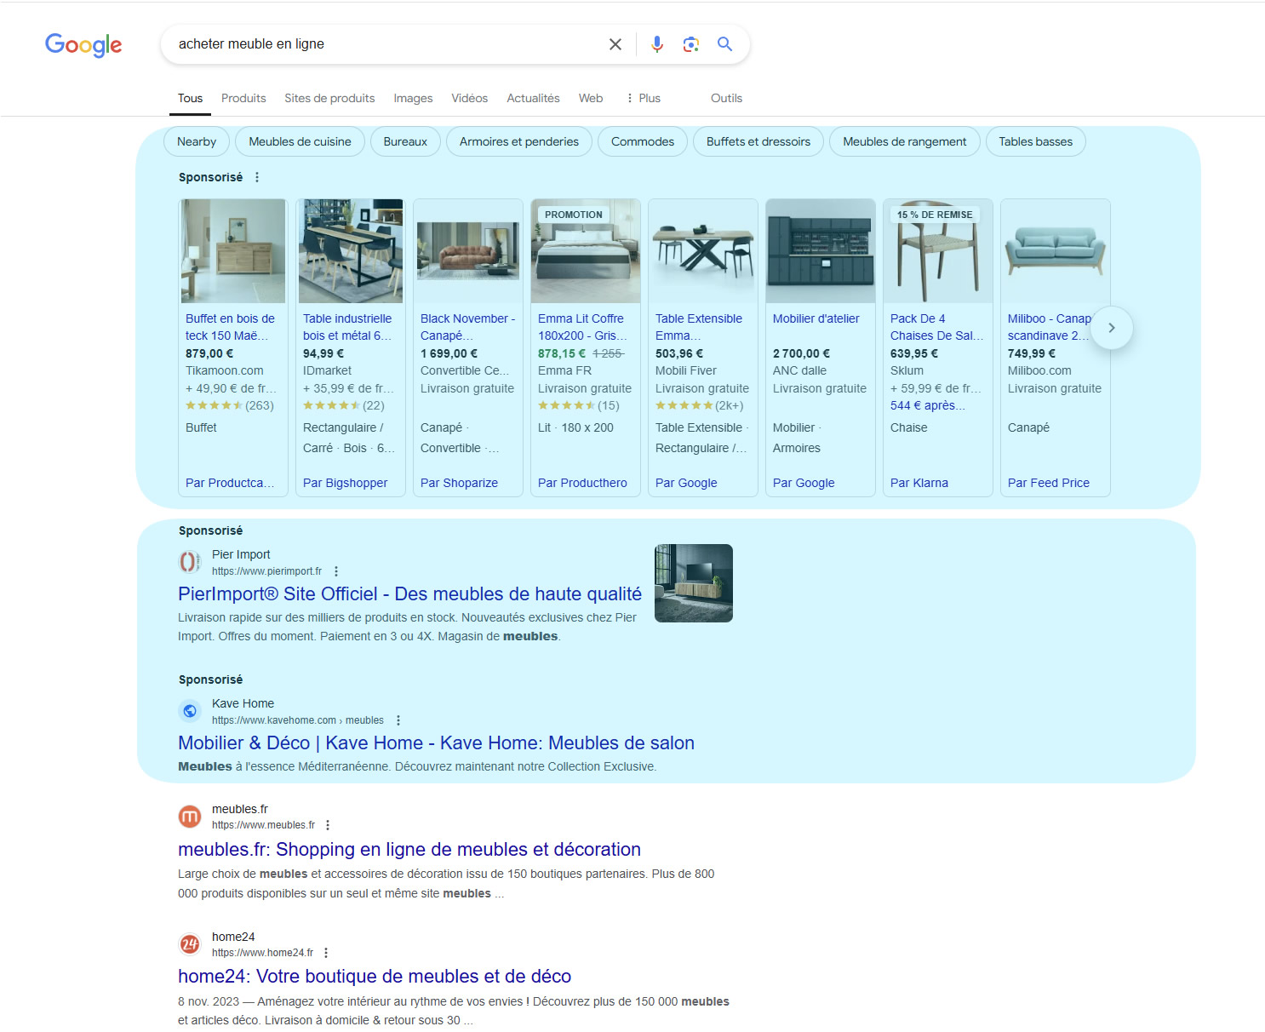This screenshot has height=1032, width=1265.
Task: Click the Pier Import favicon
Action: click(190, 562)
